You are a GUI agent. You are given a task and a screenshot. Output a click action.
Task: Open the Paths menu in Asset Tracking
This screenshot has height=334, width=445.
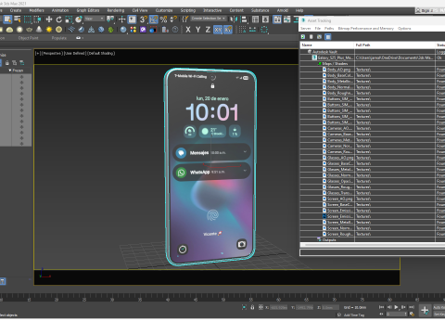pos(329,28)
